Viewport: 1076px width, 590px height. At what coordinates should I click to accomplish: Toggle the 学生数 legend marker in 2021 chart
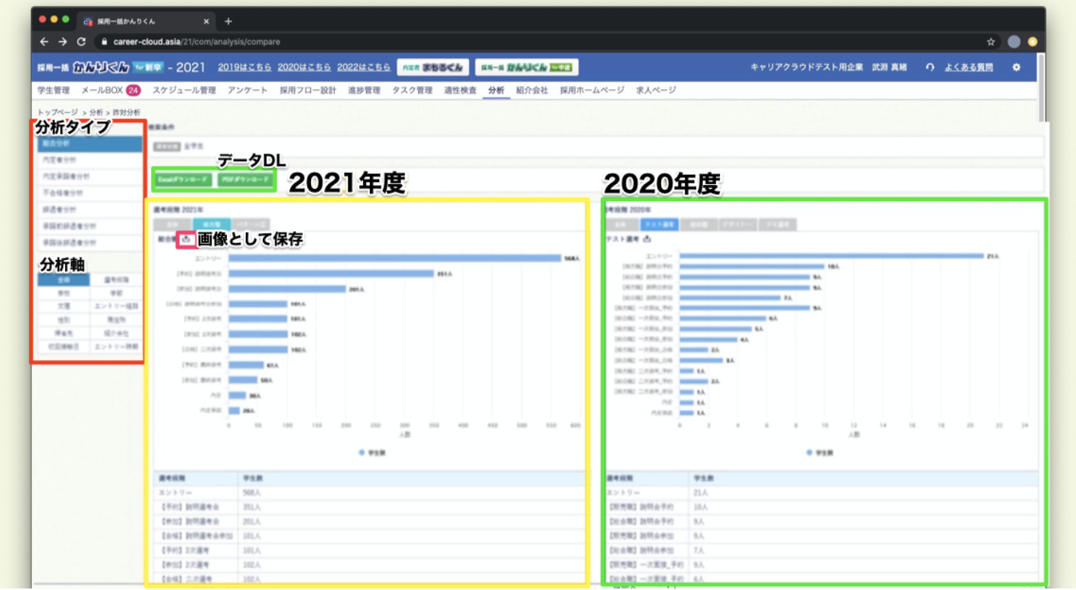(362, 452)
